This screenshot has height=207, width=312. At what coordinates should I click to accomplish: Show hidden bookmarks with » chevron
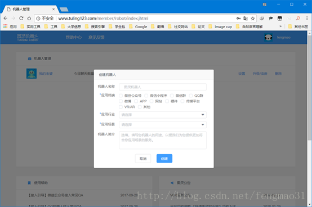pyautogui.click(x=280, y=26)
